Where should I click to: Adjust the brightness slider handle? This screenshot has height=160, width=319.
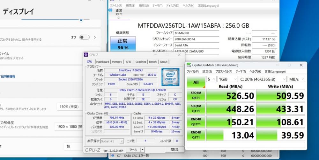click(x=81, y=20)
